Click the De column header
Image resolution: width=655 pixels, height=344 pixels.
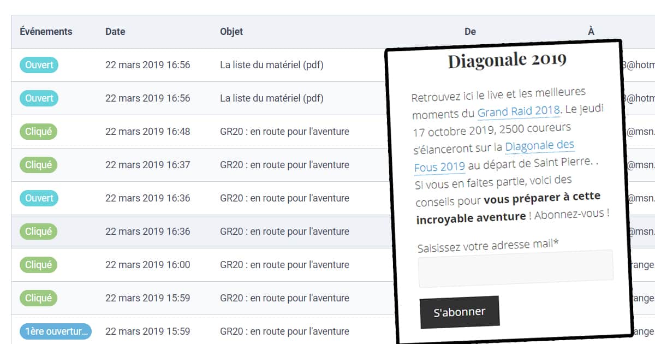click(x=470, y=32)
